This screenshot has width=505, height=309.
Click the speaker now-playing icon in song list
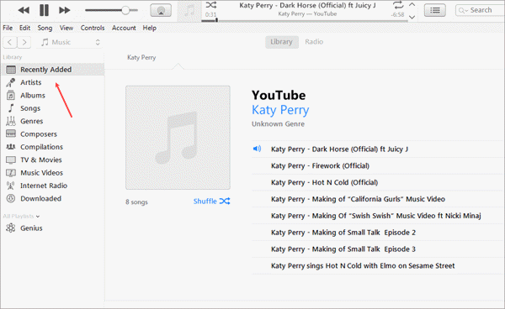tap(257, 149)
